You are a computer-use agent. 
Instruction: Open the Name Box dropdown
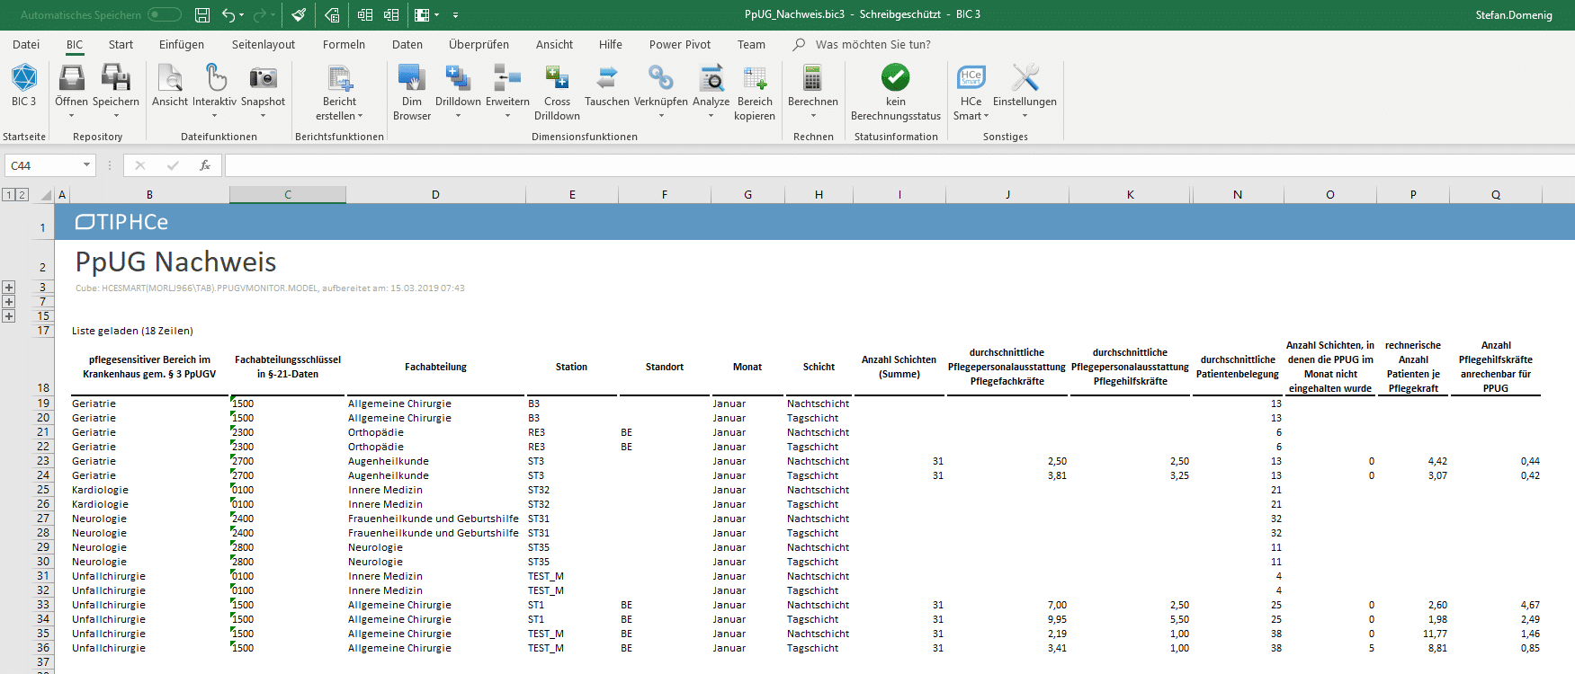click(86, 165)
